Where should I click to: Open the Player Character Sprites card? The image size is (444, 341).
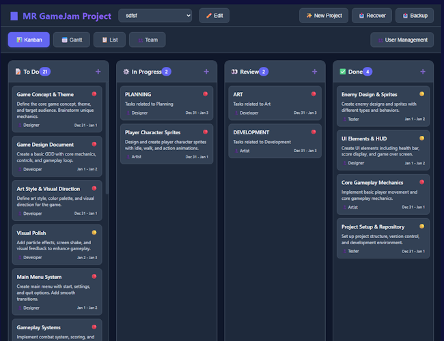[x=167, y=144]
